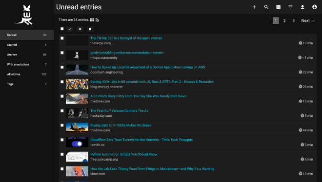
Task: Open the filter entries icon
Action: coord(290,7)
